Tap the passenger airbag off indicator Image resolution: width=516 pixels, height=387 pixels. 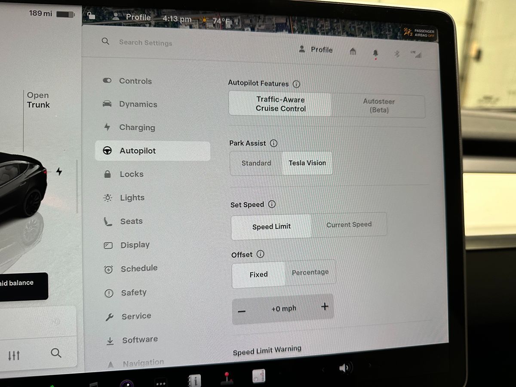click(419, 33)
